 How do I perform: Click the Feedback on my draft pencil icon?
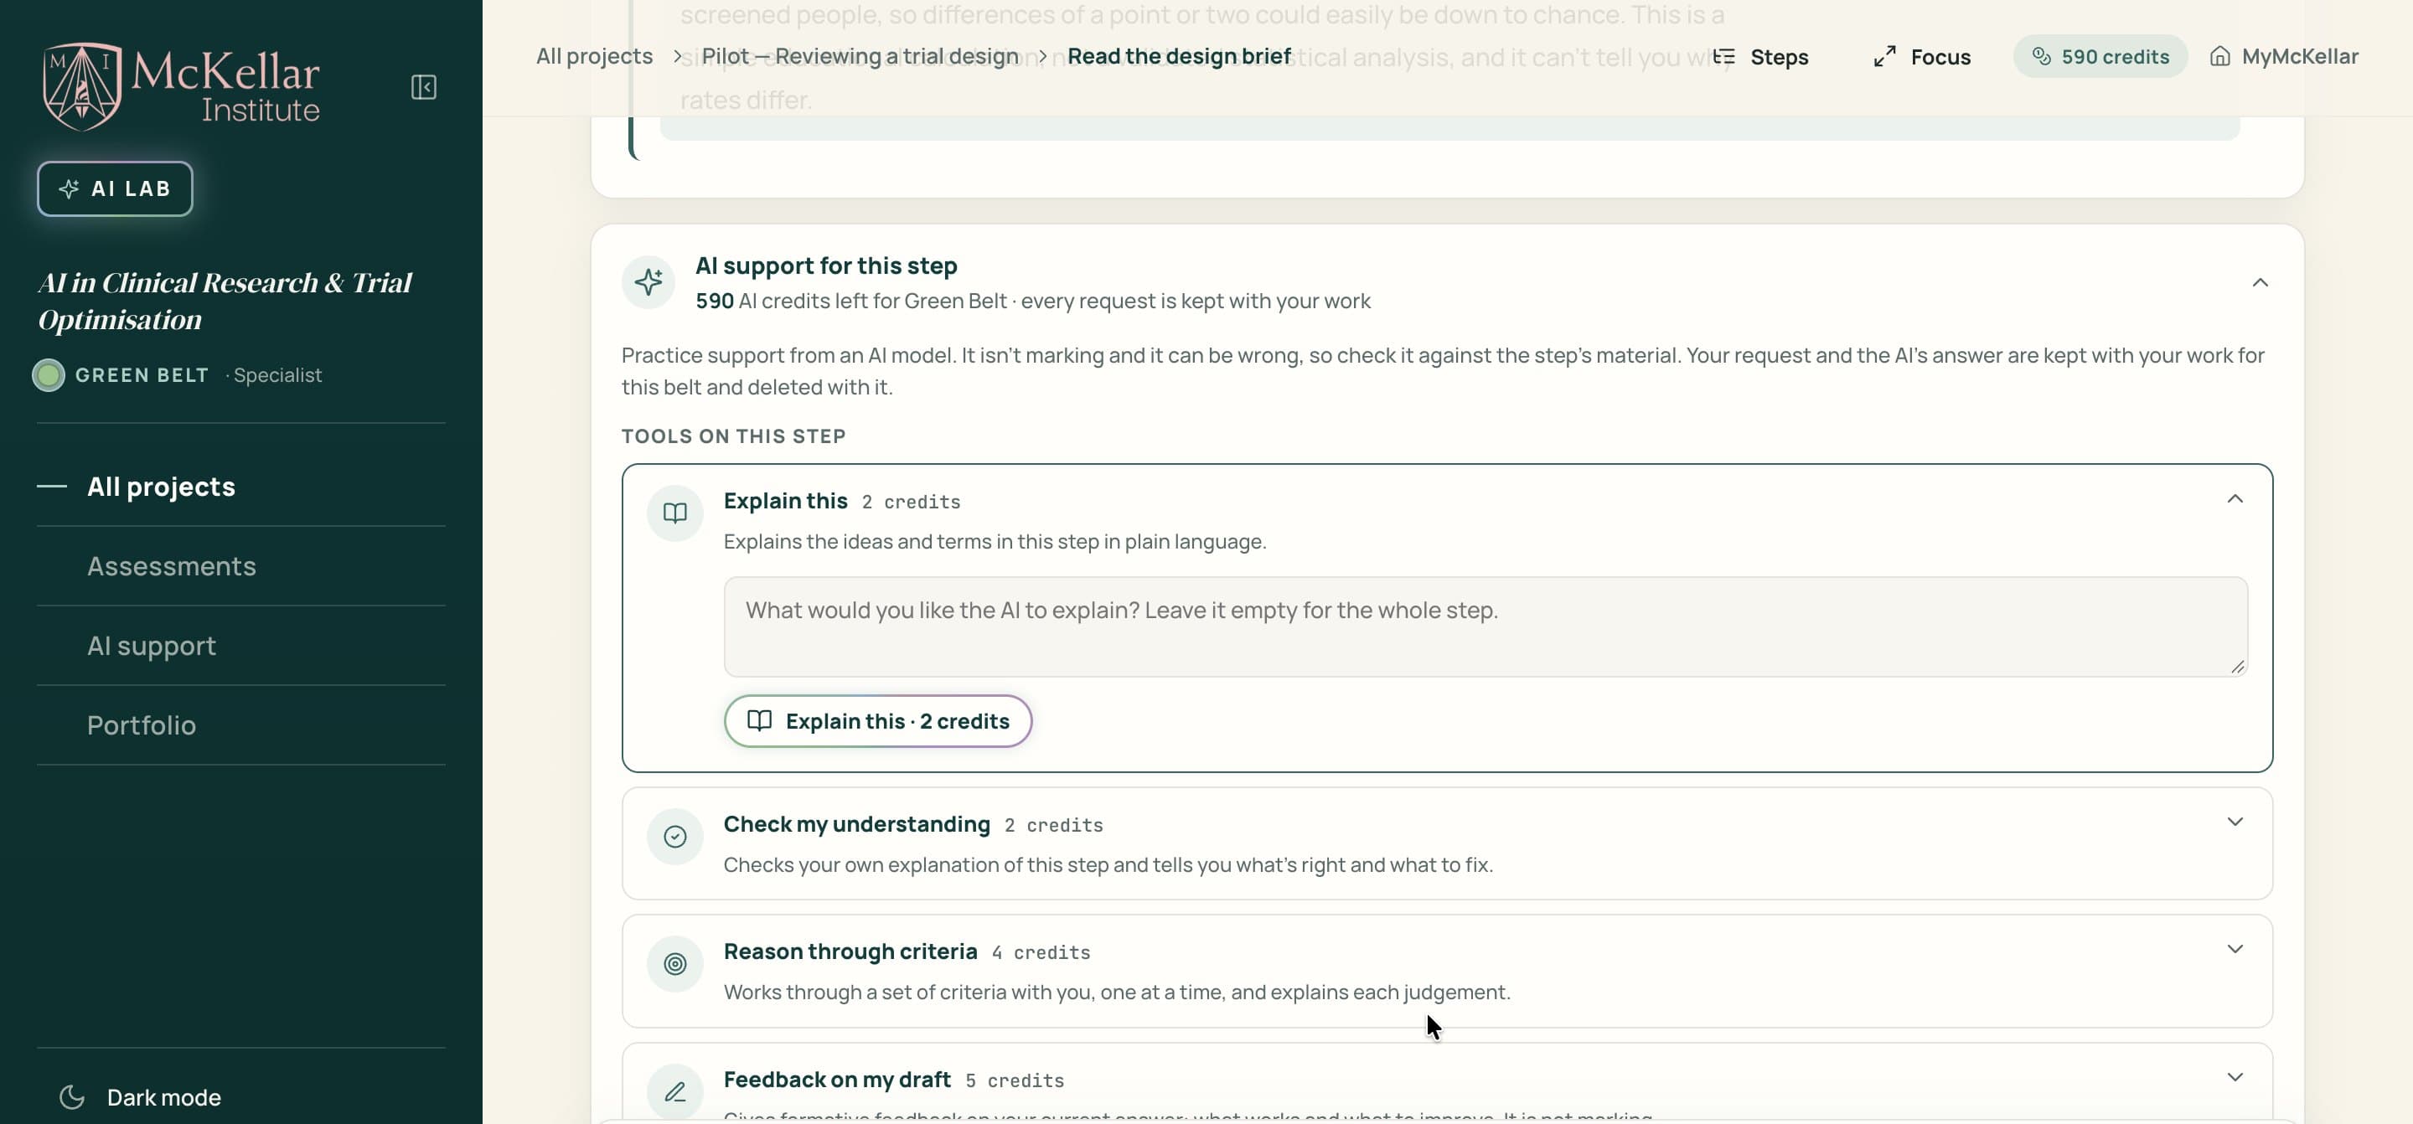coord(674,1091)
